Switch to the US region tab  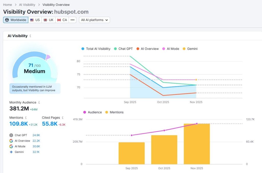35,20
